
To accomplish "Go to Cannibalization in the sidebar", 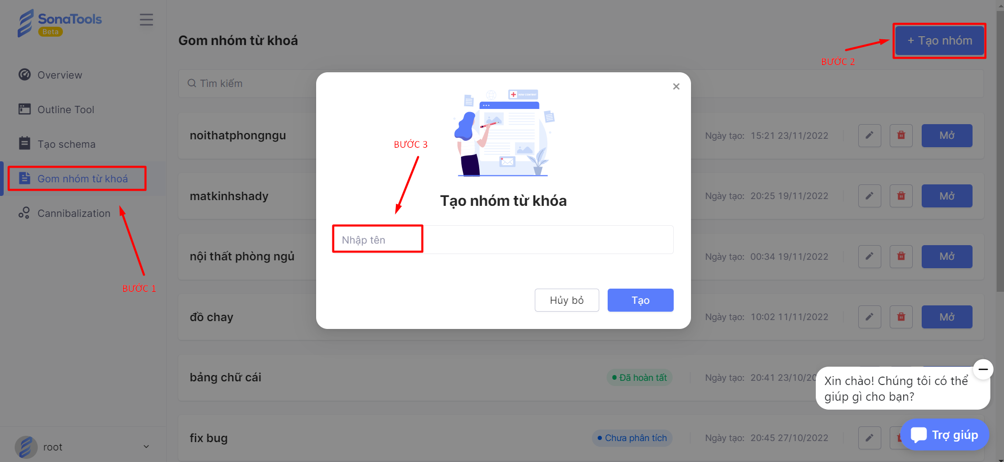I will pyautogui.click(x=64, y=213).
